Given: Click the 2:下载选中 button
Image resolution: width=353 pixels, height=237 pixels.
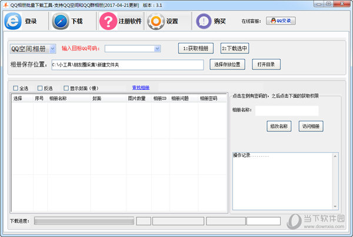Looking at the screenshot, I should point(235,48).
